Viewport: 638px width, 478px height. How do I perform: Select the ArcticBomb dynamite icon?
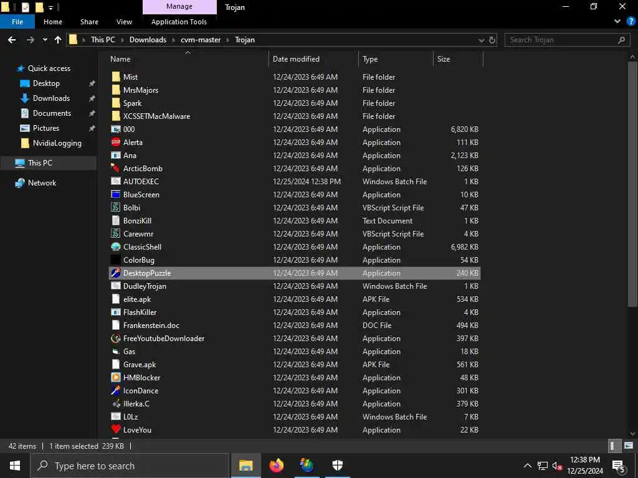[x=115, y=168]
